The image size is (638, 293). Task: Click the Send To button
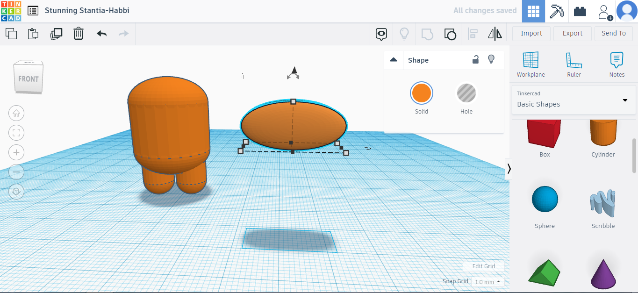point(613,33)
